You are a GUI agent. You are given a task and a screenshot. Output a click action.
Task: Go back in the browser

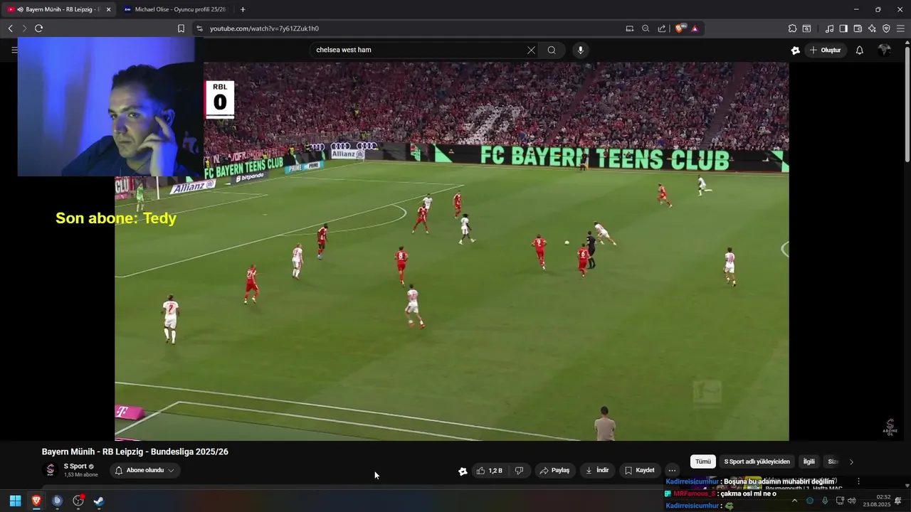tap(10, 28)
